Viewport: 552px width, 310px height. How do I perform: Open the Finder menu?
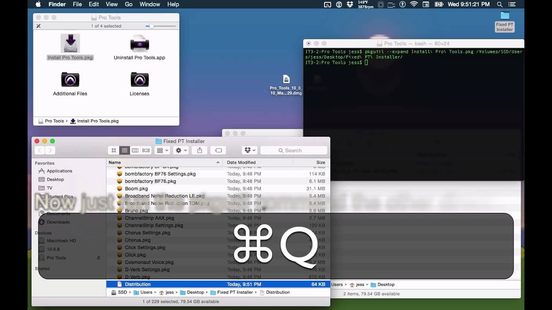pos(56,4)
